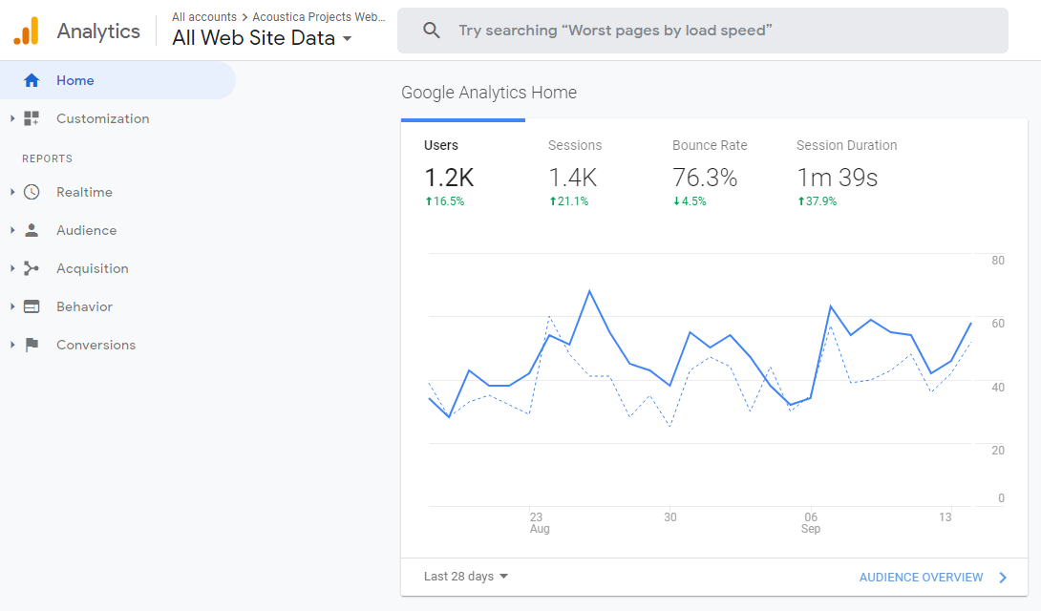Viewport: 1041px width, 611px height.
Task: Click the Google Analytics logo icon
Action: [26, 31]
